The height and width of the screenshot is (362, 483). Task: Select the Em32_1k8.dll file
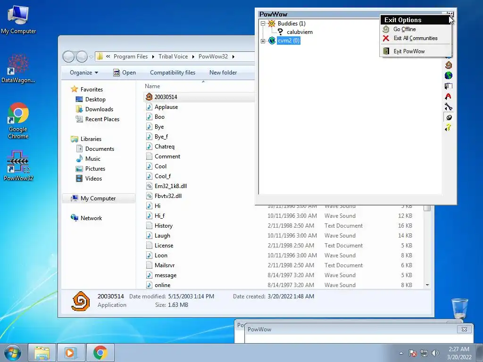pos(170,186)
